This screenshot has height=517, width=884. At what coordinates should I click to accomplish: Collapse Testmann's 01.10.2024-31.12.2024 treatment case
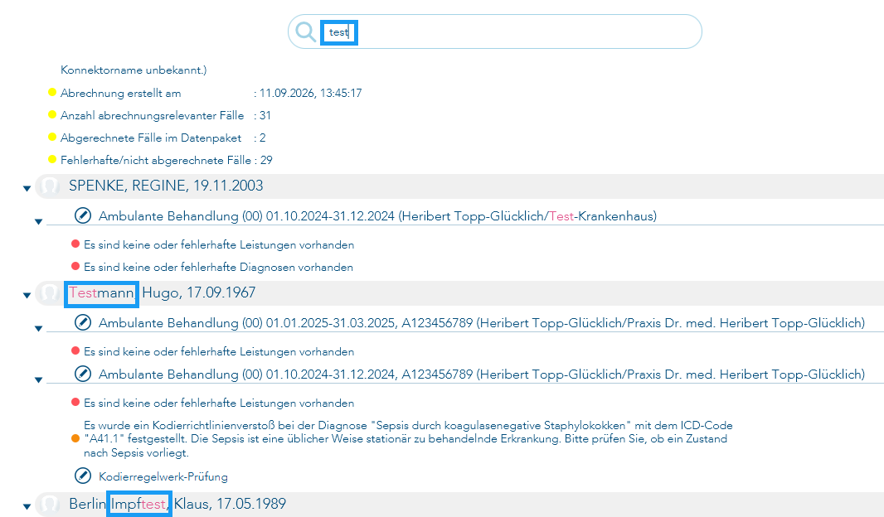(x=38, y=379)
